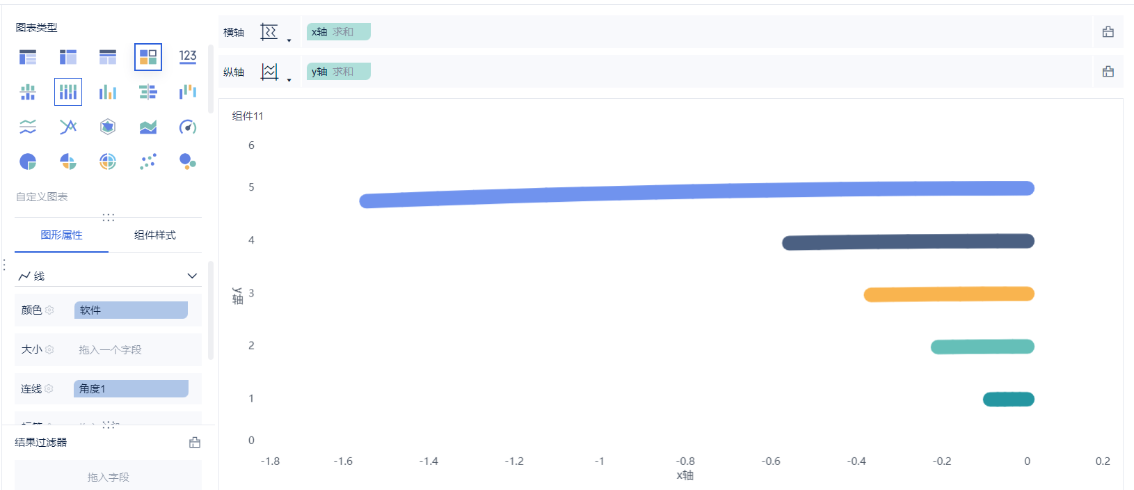Click the crosstab table chart icon
The height and width of the screenshot is (490, 1134).
[x=68, y=57]
